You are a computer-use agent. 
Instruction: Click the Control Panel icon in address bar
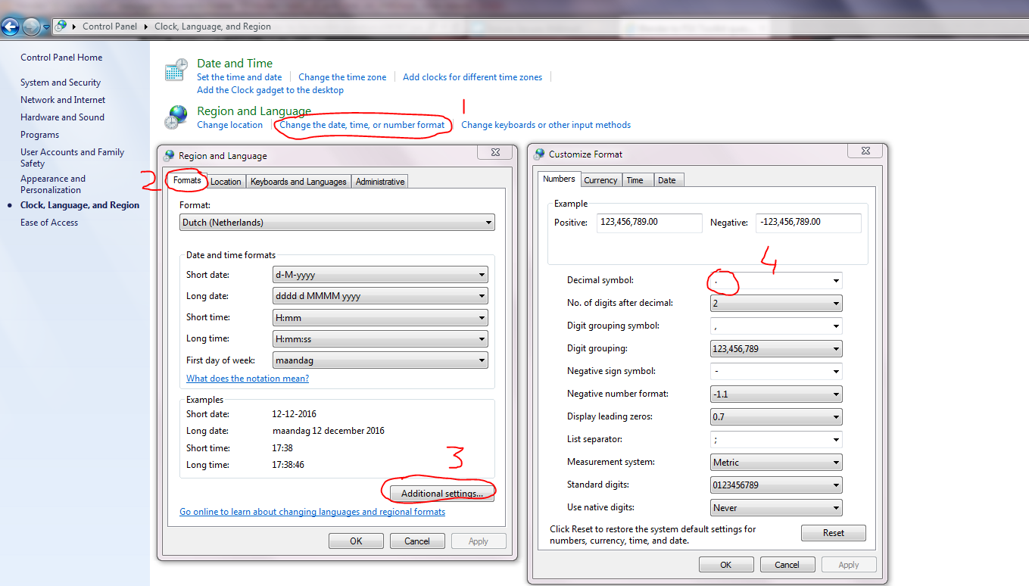61,26
